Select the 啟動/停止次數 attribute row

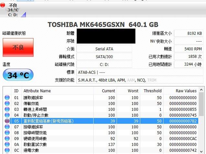(x=101, y=115)
